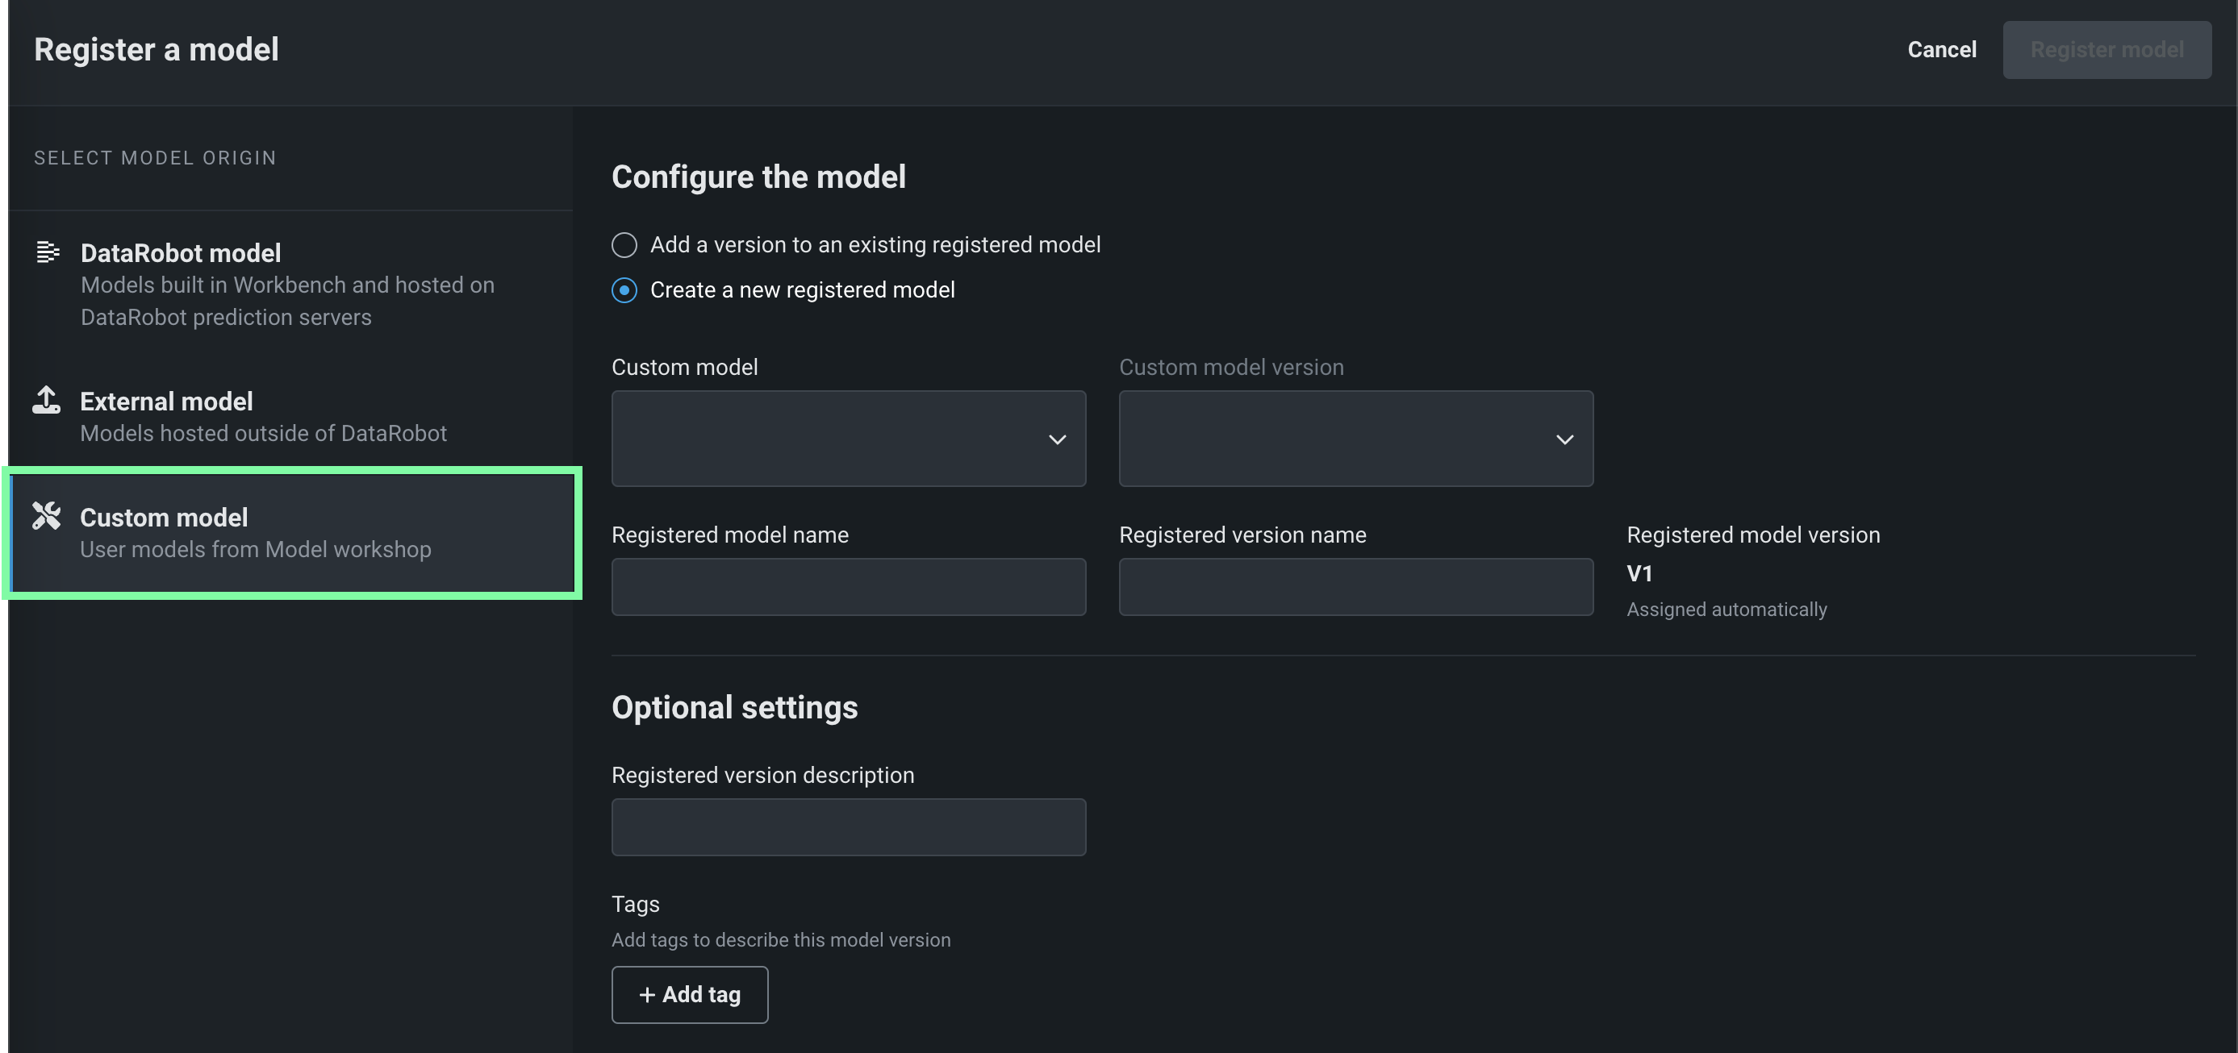The image size is (2238, 1053).
Task: Click the Custom model dropdown chevron
Action: tap(1056, 439)
